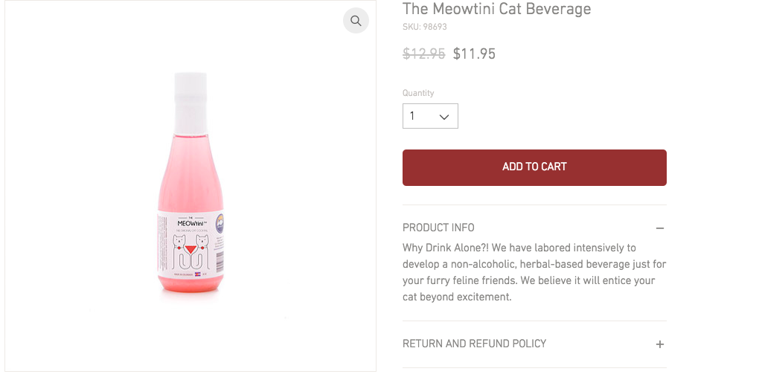The width and height of the screenshot is (759, 383).
Task: Click the MEOWtini logo on bottle label
Action: coord(192,222)
